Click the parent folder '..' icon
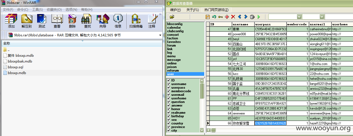353x136 pixels. [x=5, y=50]
